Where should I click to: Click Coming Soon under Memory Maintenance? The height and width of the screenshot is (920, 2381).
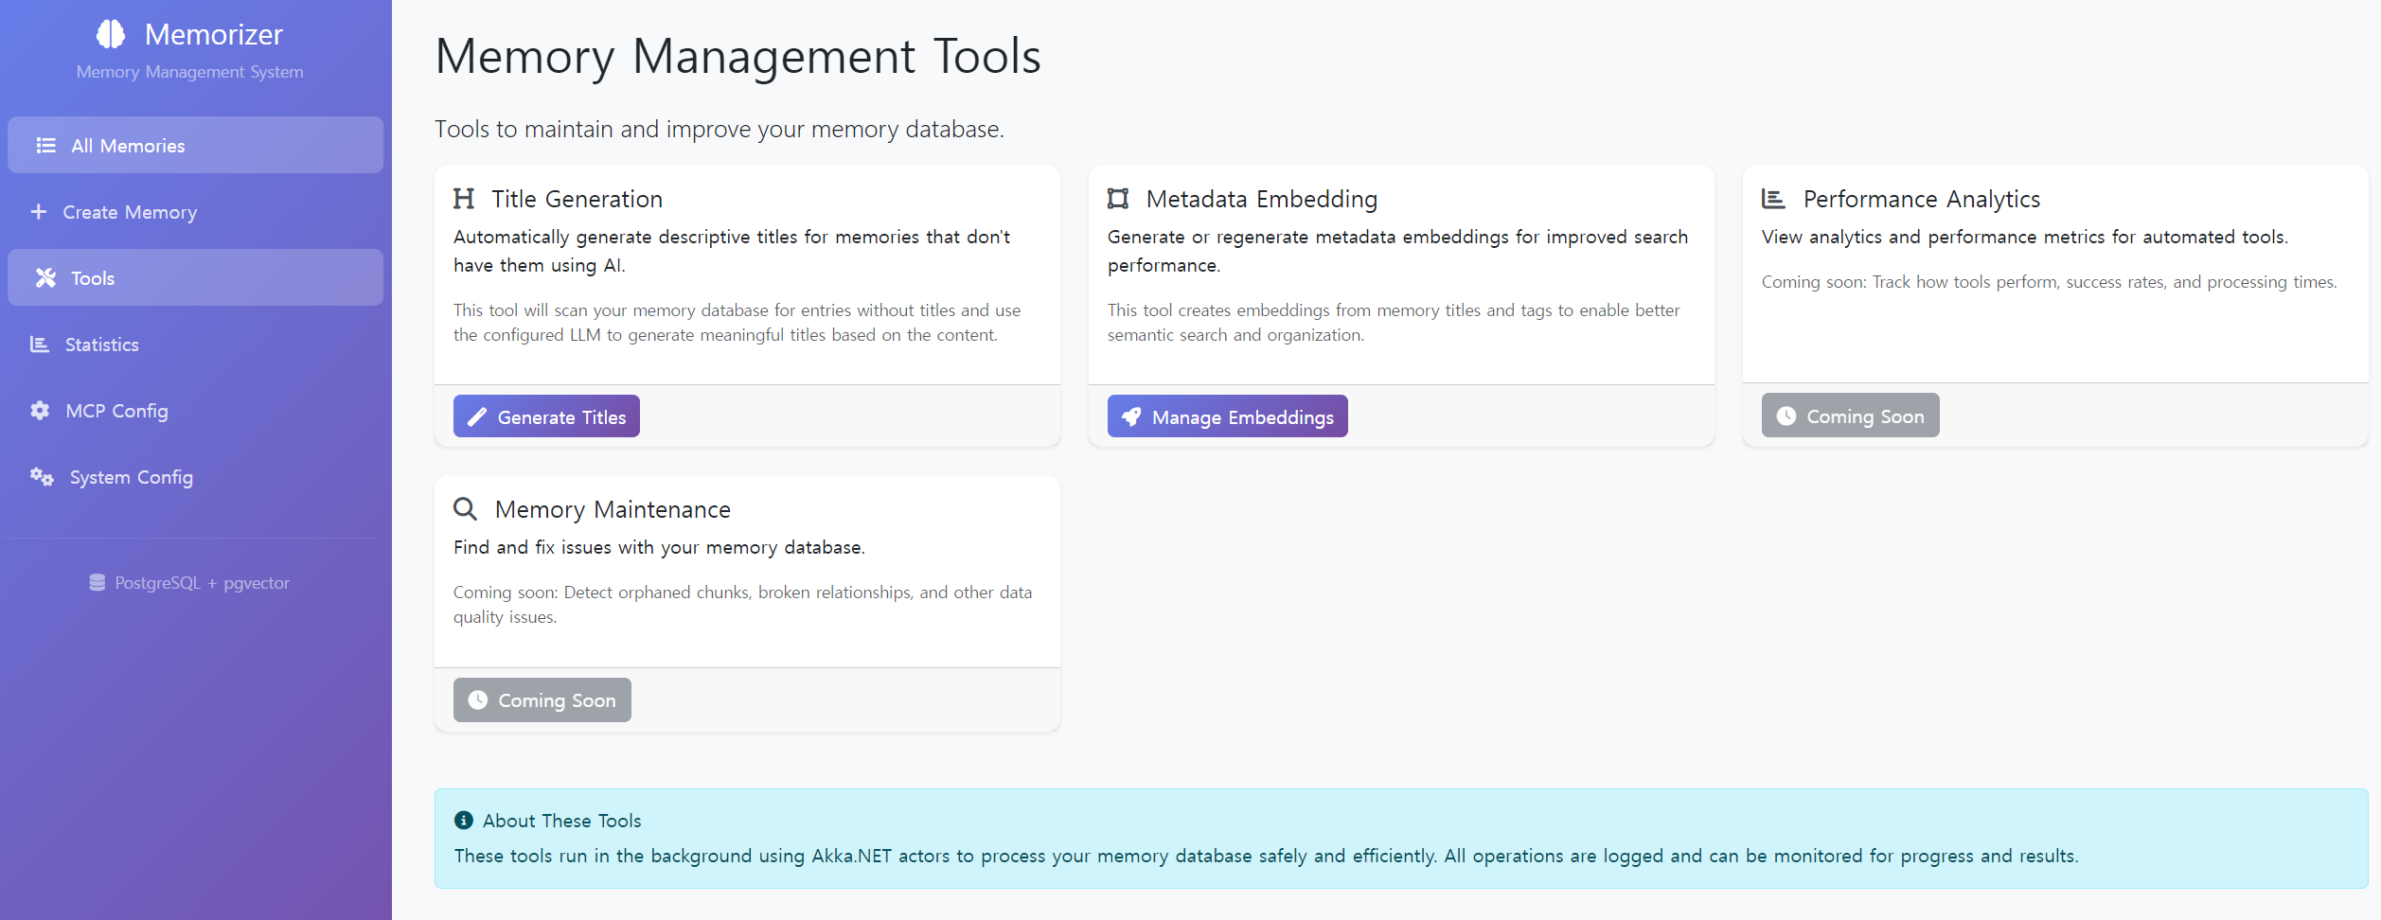click(x=542, y=700)
